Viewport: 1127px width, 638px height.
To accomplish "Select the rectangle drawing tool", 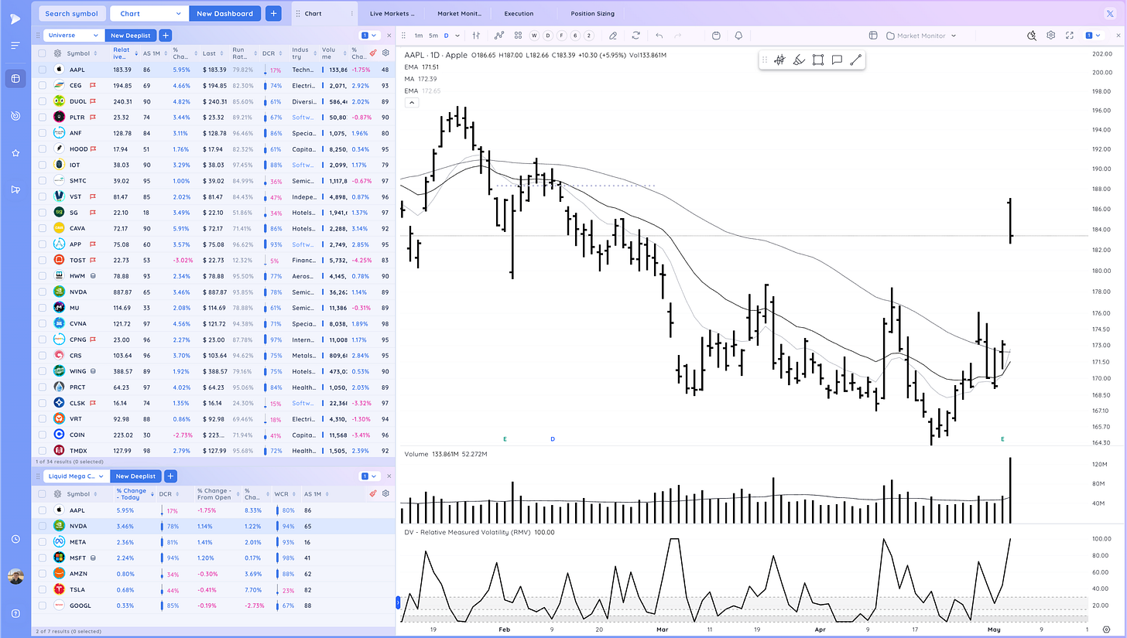I will coord(818,60).
